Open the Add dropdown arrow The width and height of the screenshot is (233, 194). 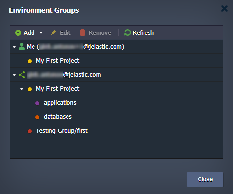coord(41,33)
